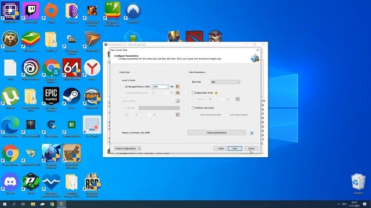Click the calculator icon next to Level-2 Size
Screen dimensions: 371x208
pos(178,114)
